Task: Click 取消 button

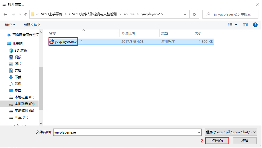Action: tap(245, 141)
